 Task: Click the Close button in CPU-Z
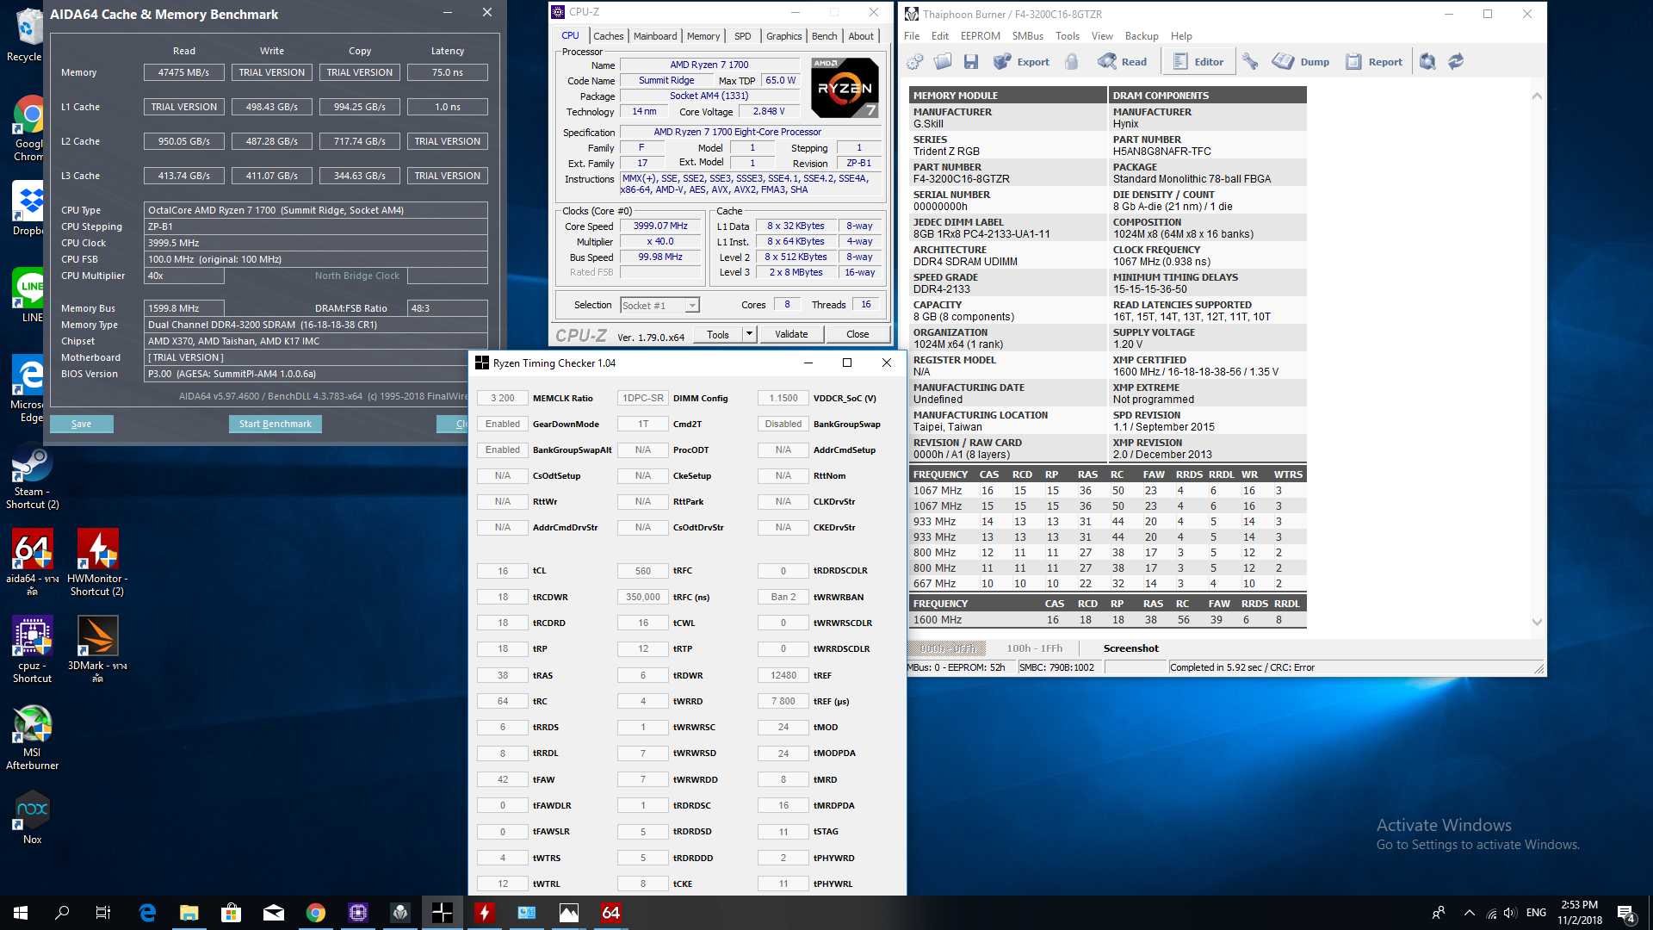857,334
